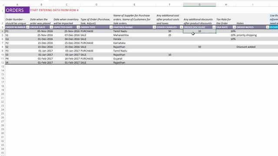Select column I header
Image resolution: width=278 pixels, height=156 pixels.
coord(253,5)
